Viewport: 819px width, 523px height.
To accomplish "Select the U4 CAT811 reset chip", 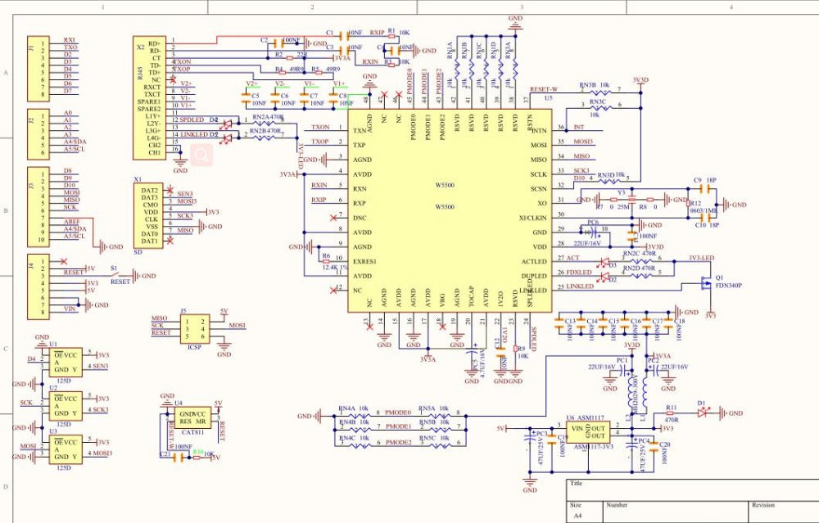I will click(194, 420).
